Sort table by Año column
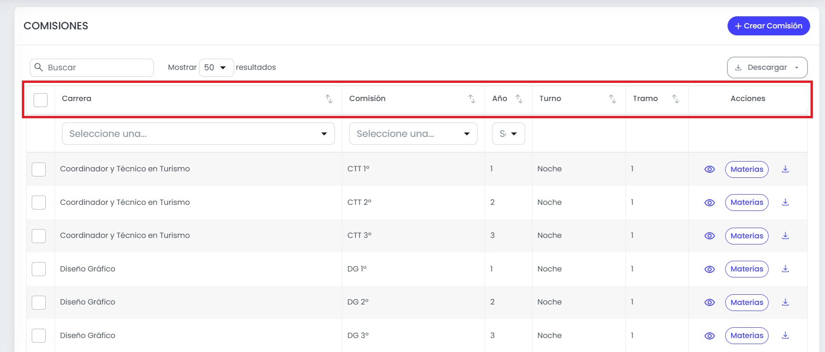Screen dimensions: 825x352 point(519,99)
